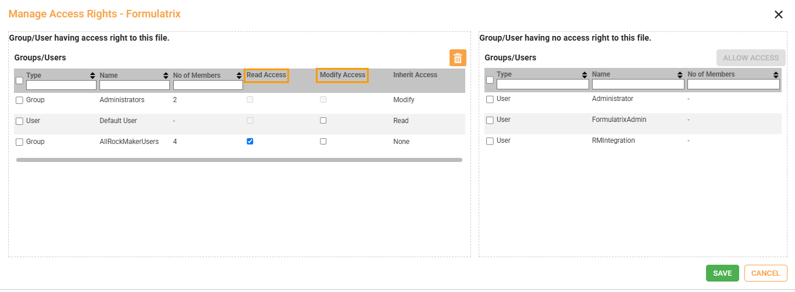Select the Administrators group row checkbox

click(19, 100)
